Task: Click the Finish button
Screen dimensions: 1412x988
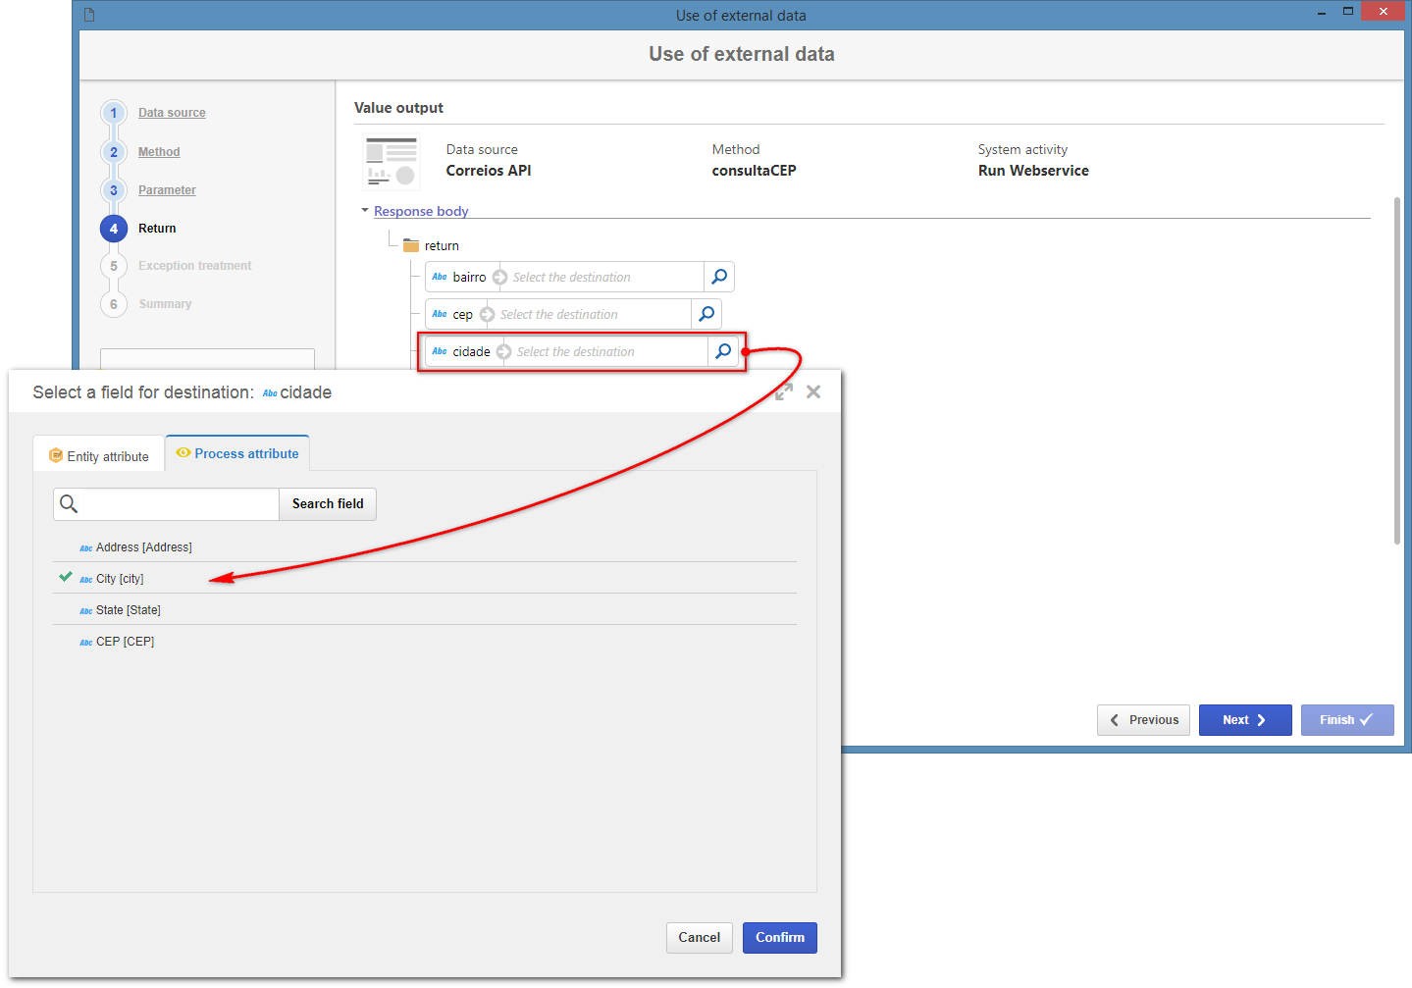Action: click(1347, 719)
